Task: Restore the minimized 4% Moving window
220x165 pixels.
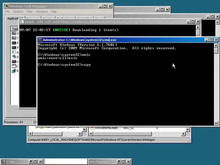Action: click(x=119, y=162)
